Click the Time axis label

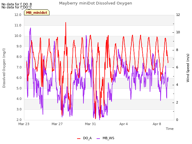point(170,129)
